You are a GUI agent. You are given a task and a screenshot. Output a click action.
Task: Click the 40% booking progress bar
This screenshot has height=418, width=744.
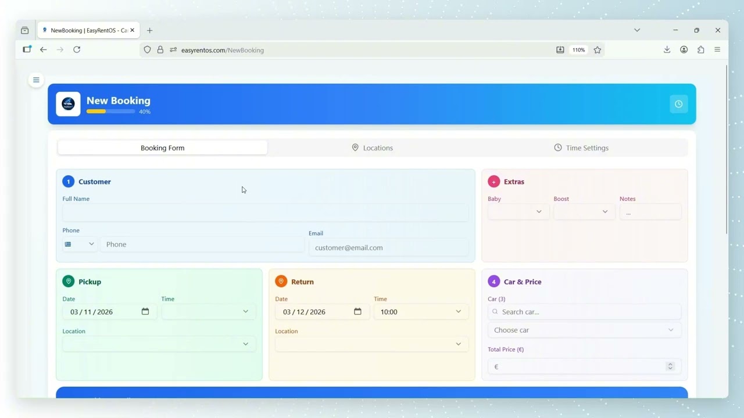pyautogui.click(x=110, y=111)
